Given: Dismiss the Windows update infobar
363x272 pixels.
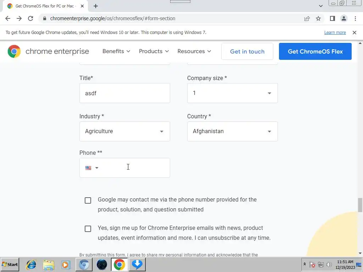Looking at the screenshot, I should (x=354, y=33).
